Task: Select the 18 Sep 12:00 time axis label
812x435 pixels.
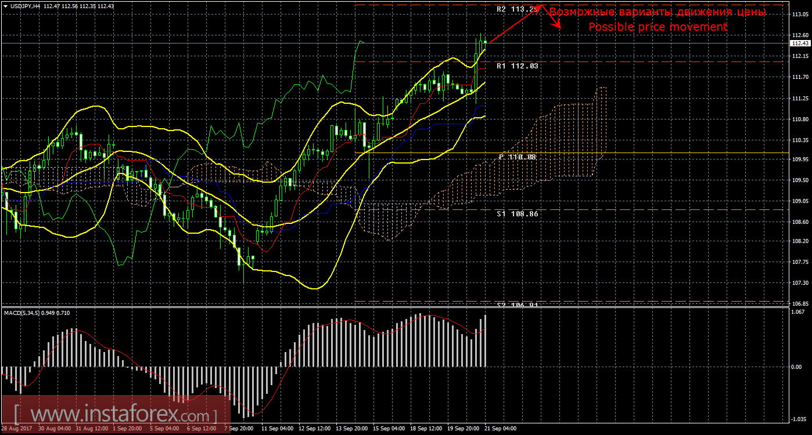Action: point(426,429)
